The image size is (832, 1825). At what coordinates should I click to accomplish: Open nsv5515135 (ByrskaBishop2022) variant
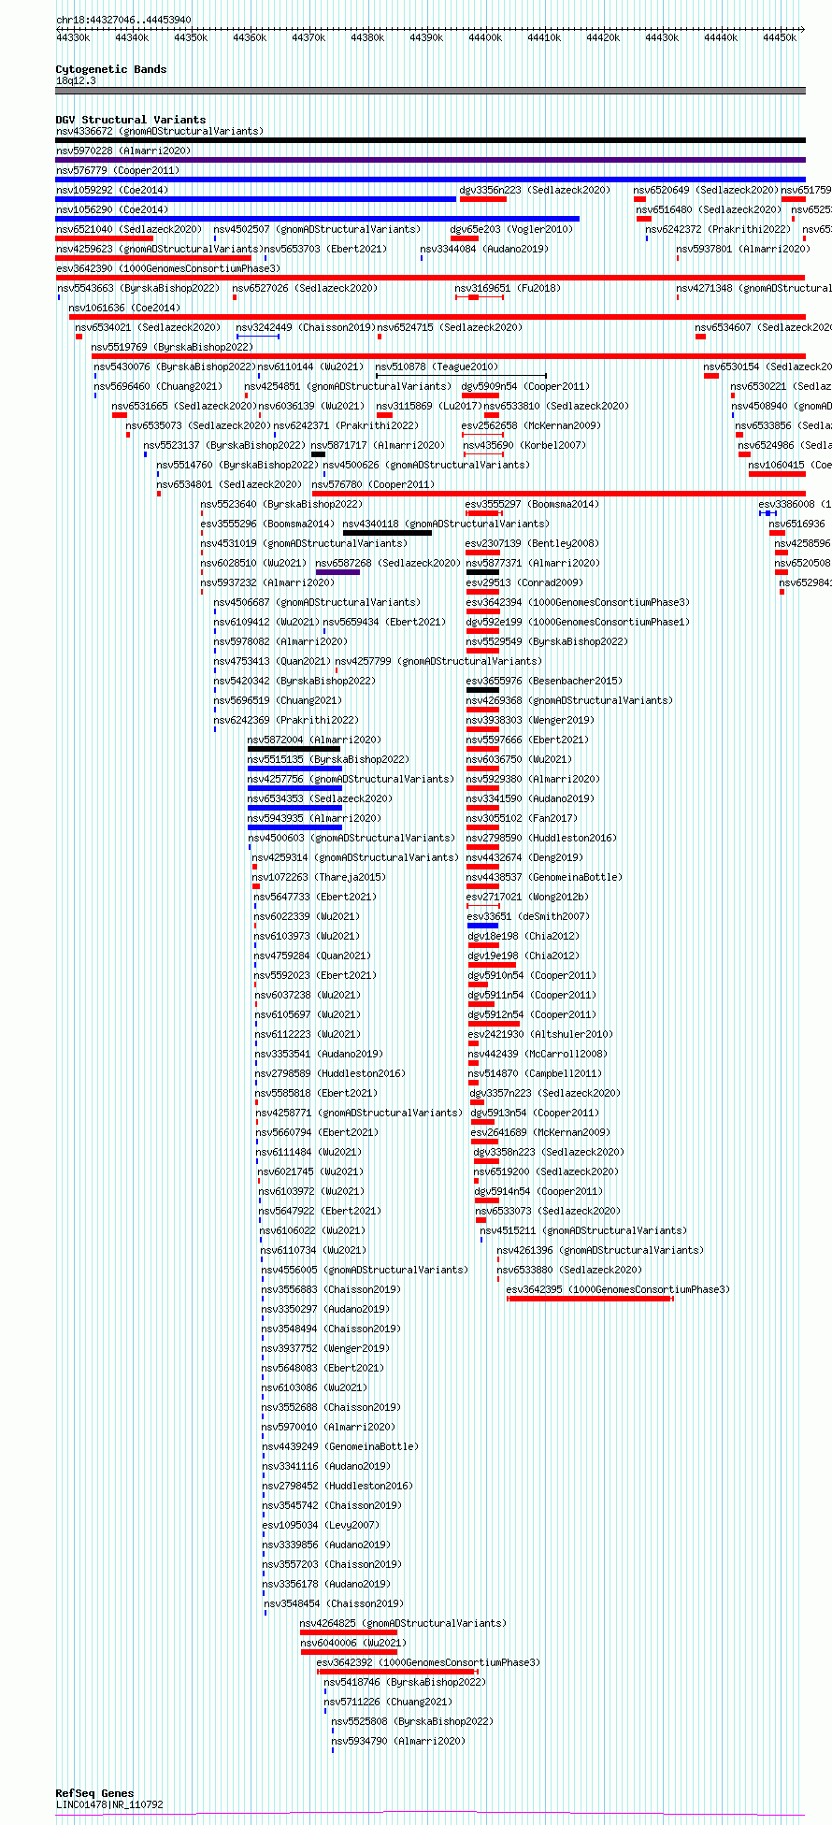(329, 759)
